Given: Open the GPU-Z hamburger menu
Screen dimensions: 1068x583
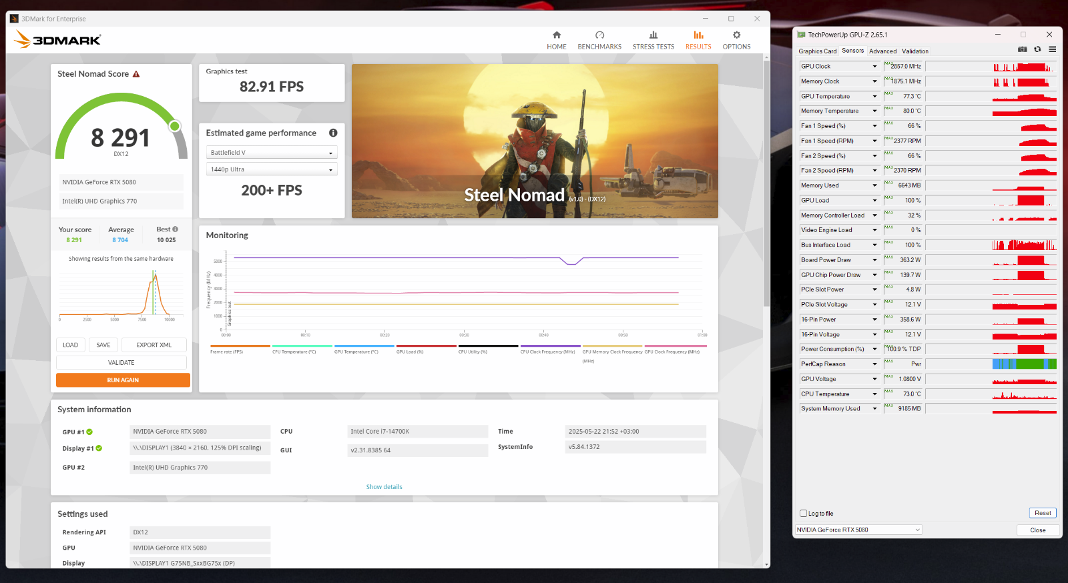Looking at the screenshot, I should point(1052,49).
